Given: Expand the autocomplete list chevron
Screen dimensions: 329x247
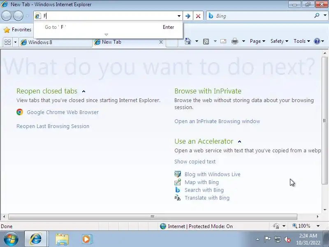Looking at the screenshot, I should pos(107,35).
